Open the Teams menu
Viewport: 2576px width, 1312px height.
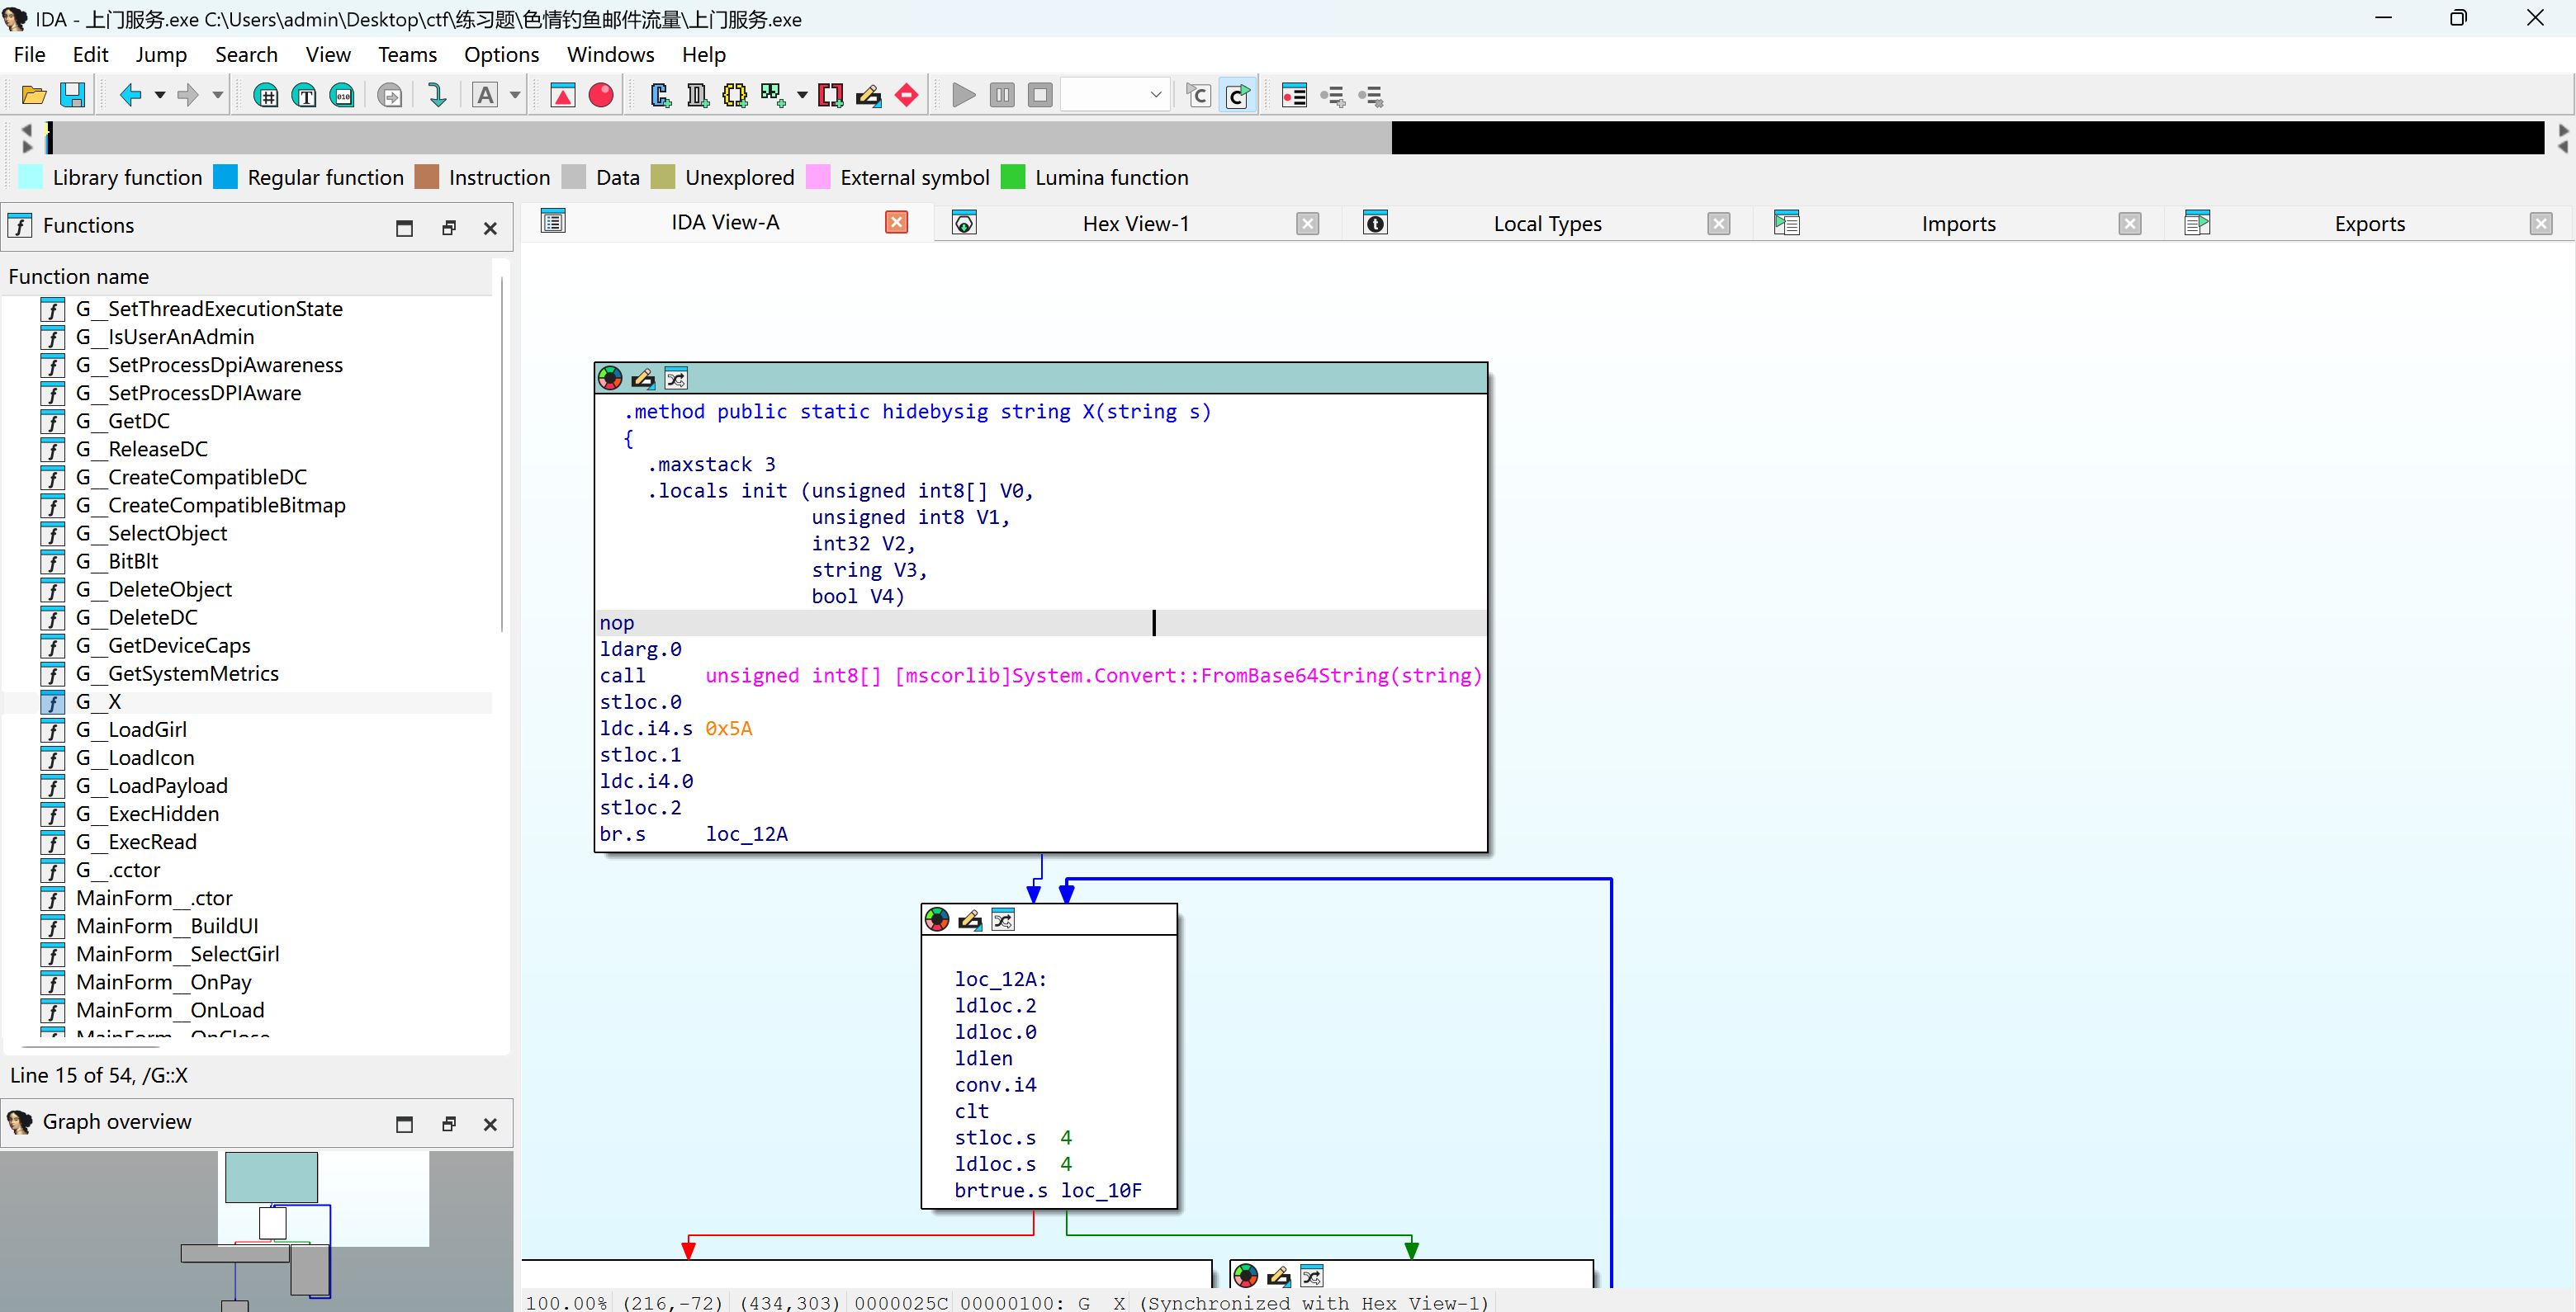407,55
